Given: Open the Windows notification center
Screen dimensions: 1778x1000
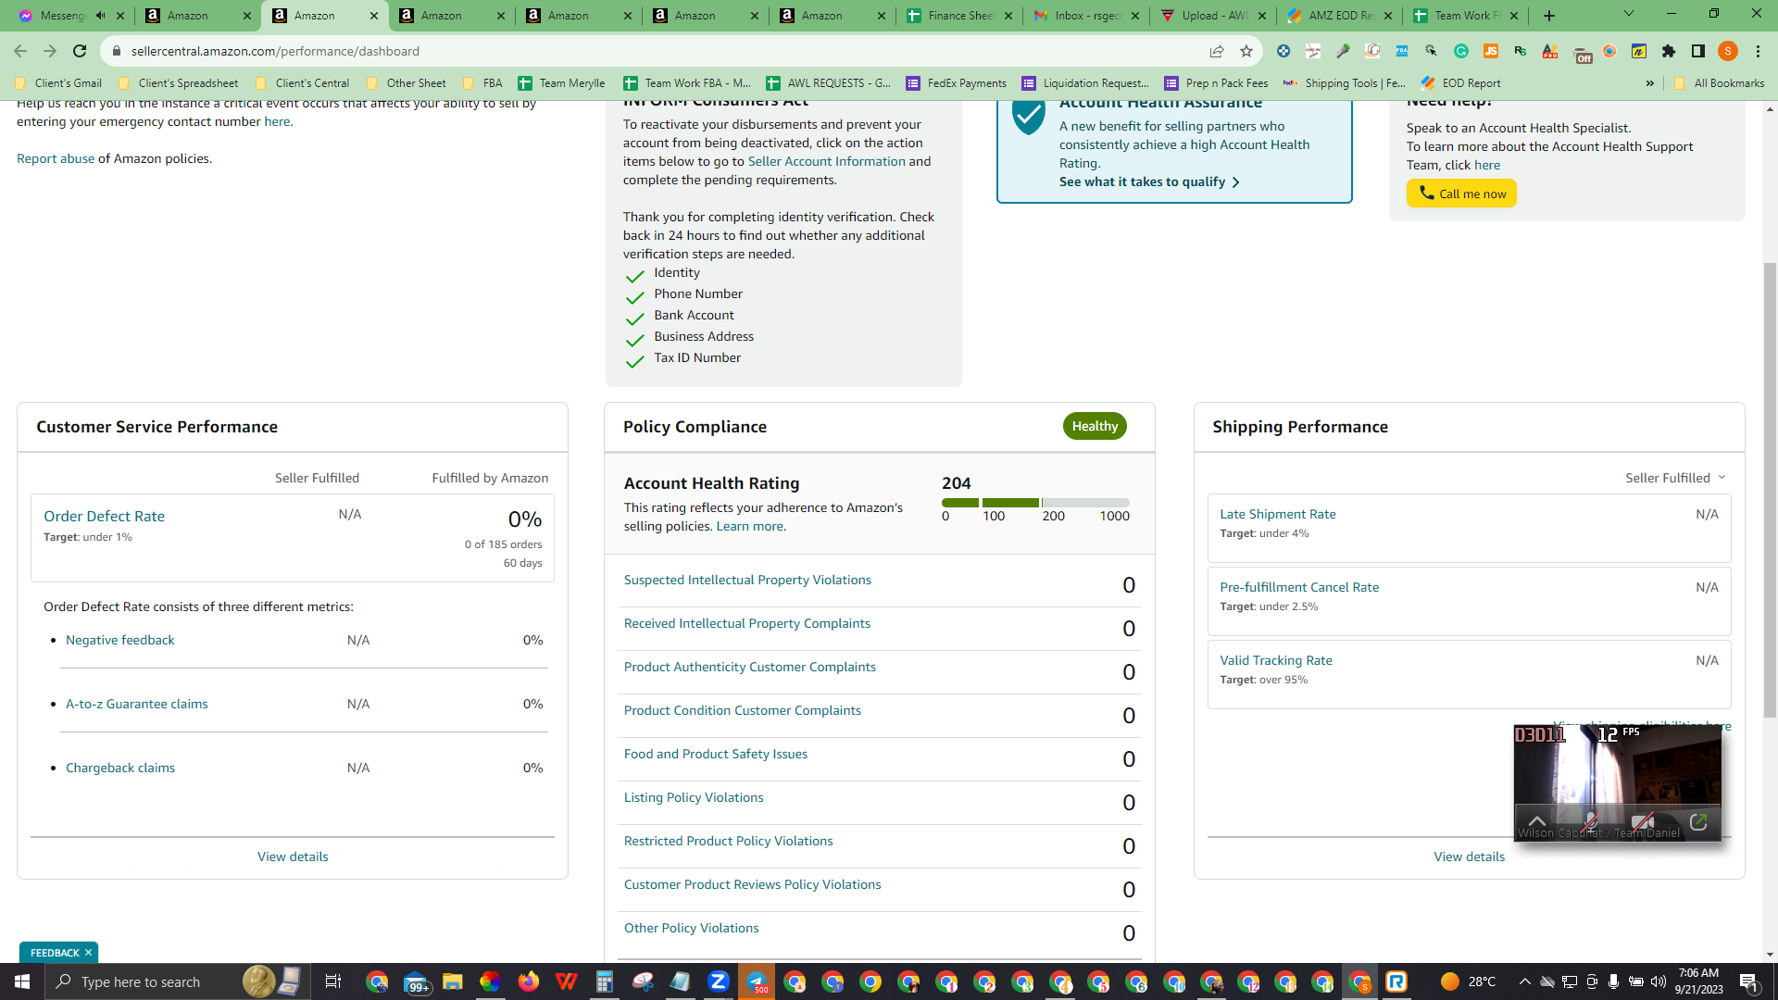Looking at the screenshot, I should (x=1749, y=981).
